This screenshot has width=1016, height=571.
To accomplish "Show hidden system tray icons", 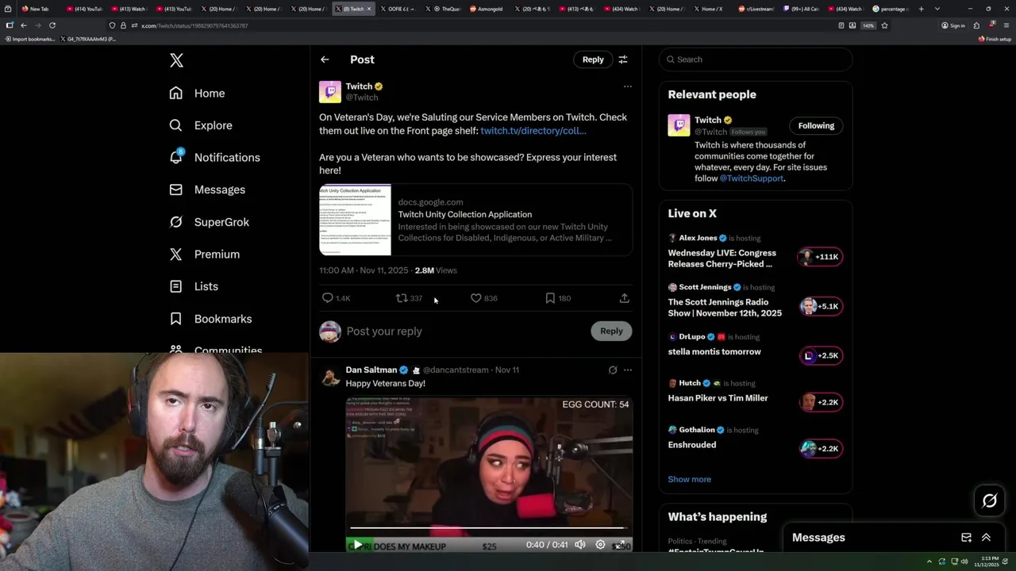I will (x=929, y=561).
